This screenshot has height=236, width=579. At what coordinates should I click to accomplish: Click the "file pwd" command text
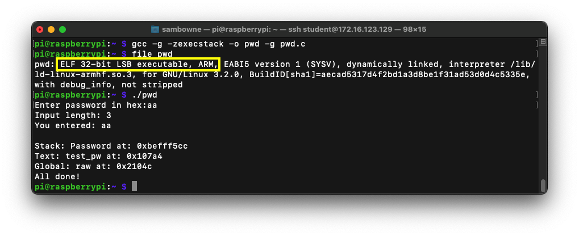[152, 54]
